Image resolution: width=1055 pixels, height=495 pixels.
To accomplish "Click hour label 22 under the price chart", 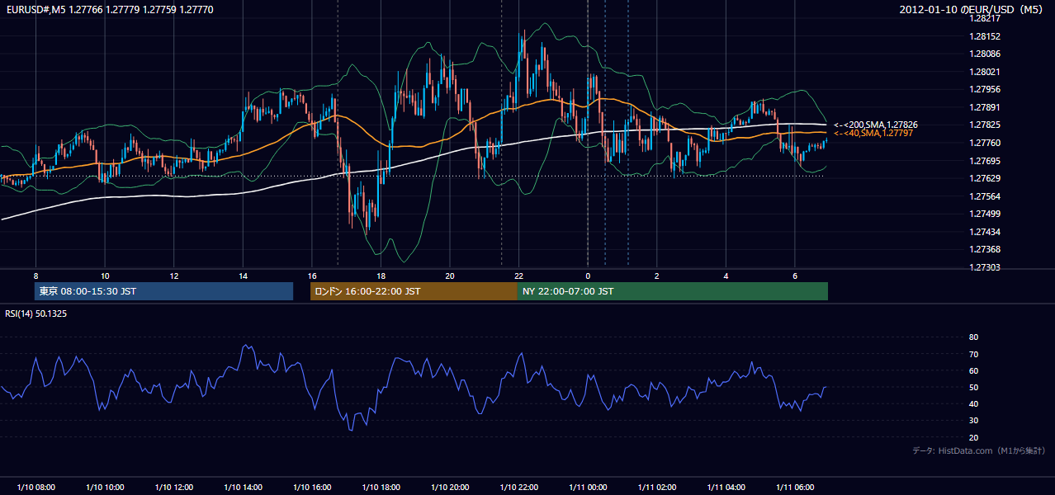I will pyautogui.click(x=519, y=276).
